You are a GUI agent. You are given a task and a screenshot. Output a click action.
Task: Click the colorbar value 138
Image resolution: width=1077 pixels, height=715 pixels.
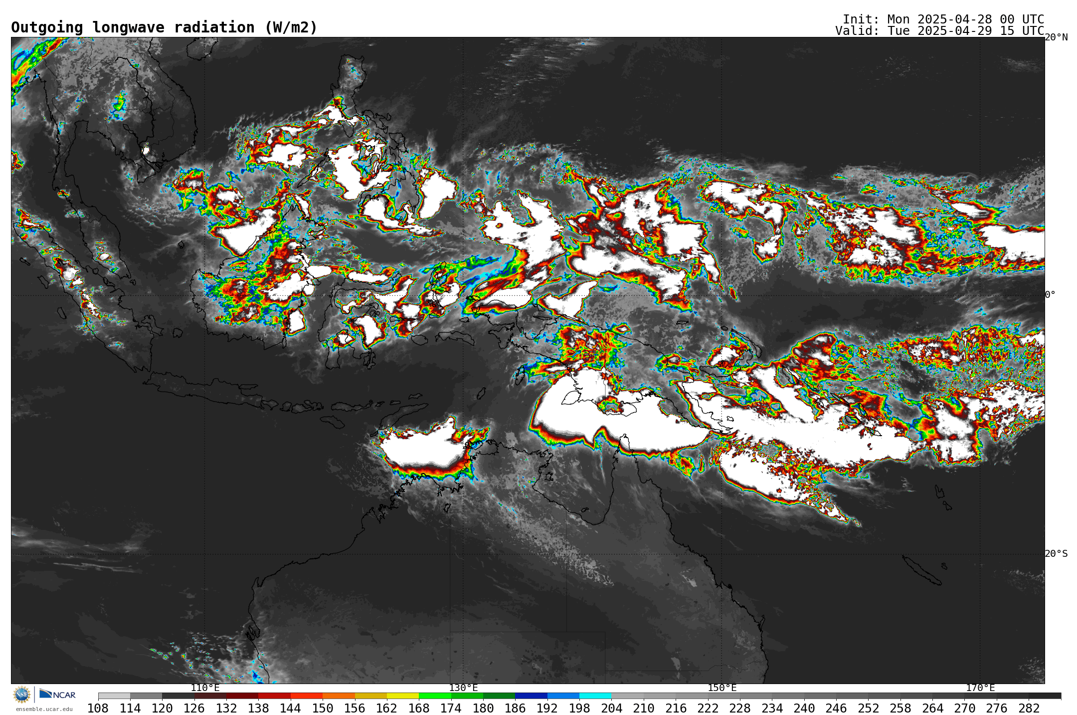pos(258,708)
